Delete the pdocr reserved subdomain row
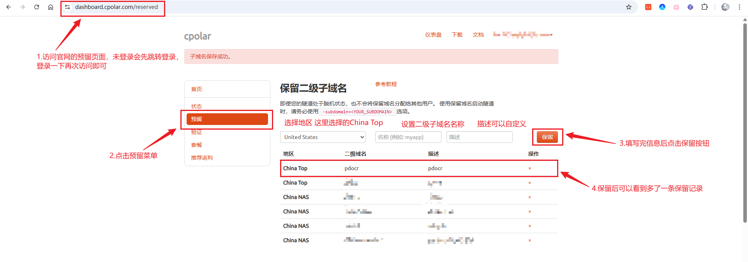The height and width of the screenshot is (262, 748). (x=529, y=169)
